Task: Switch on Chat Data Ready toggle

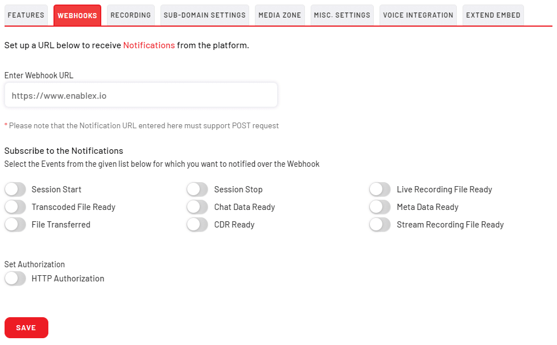Action: click(x=197, y=207)
